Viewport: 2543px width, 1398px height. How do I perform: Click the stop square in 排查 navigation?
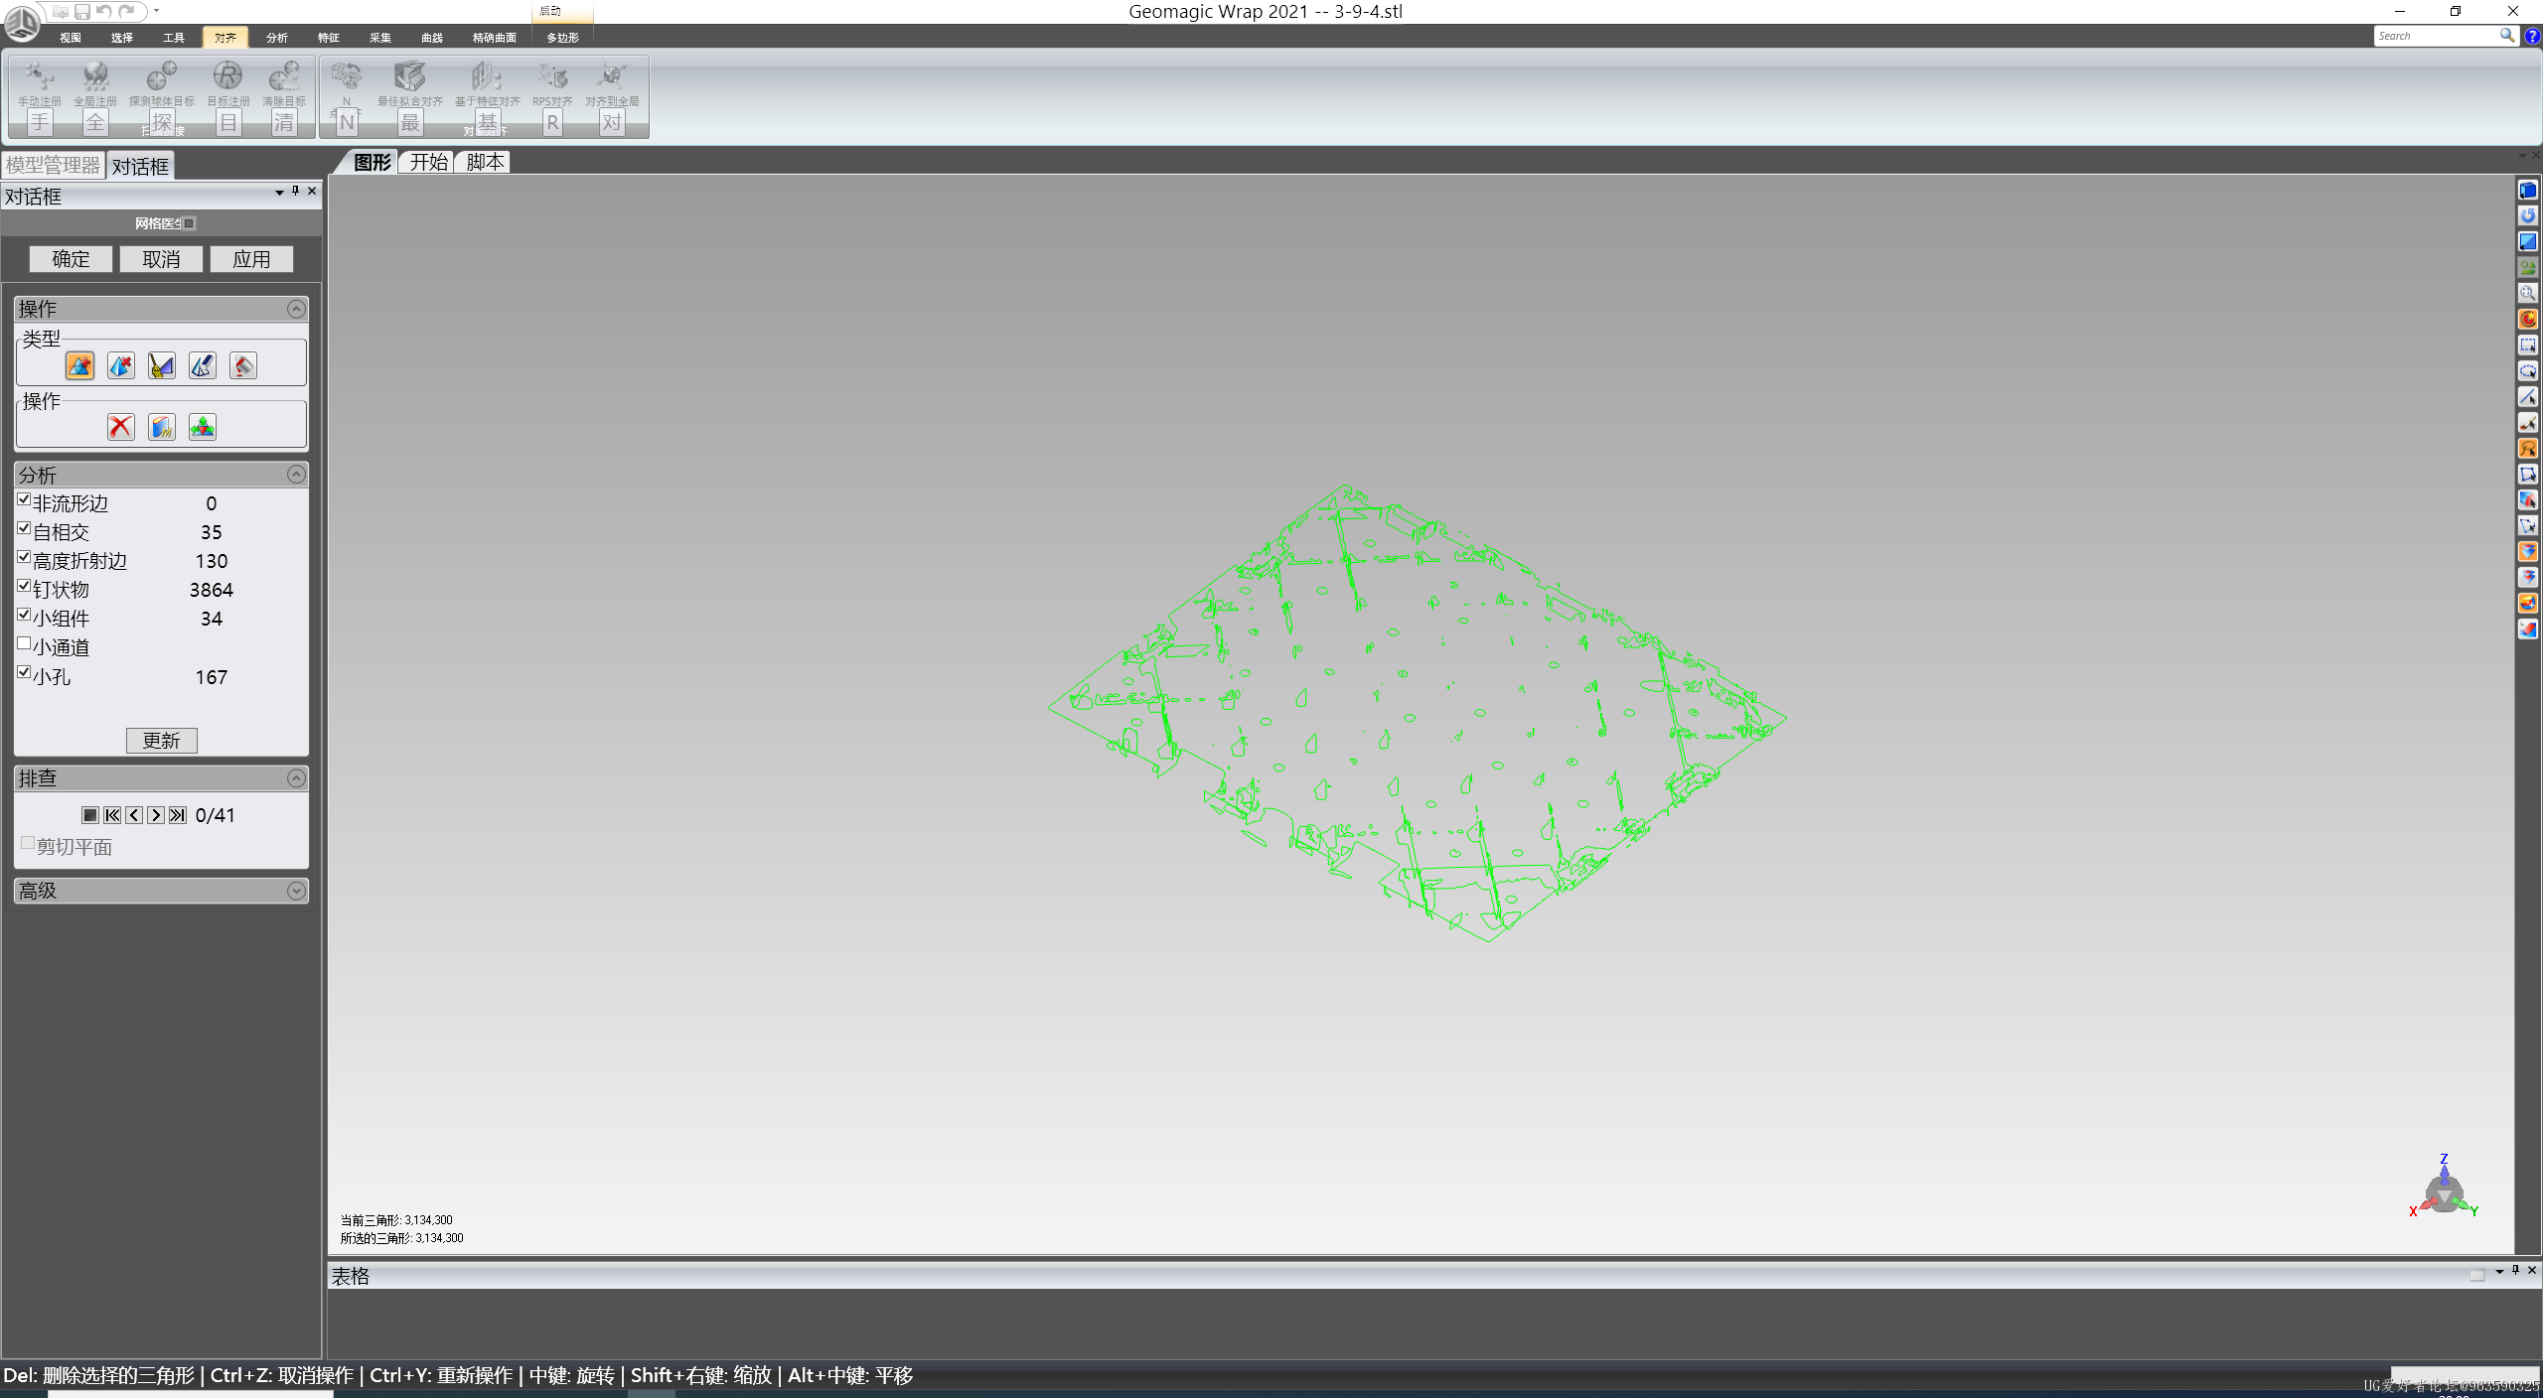click(x=90, y=815)
